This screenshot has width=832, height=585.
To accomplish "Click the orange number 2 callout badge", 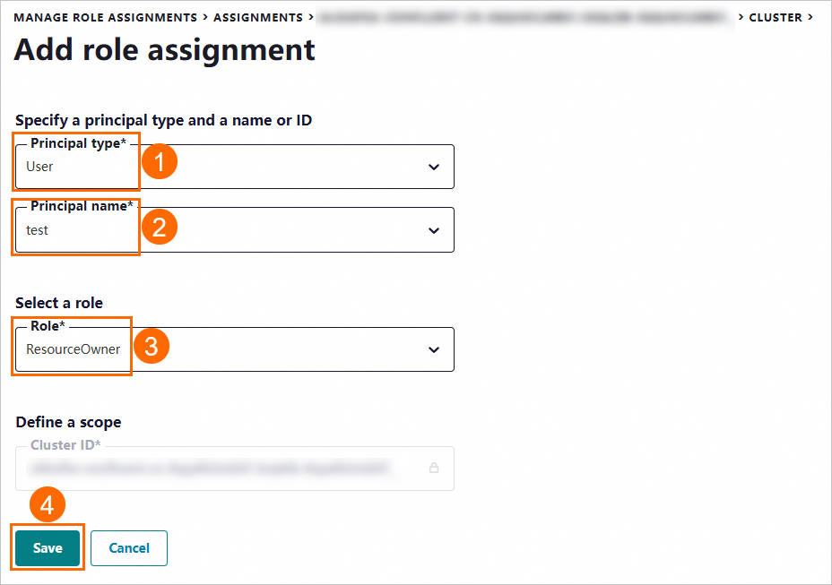I will click(x=159, y=228).
